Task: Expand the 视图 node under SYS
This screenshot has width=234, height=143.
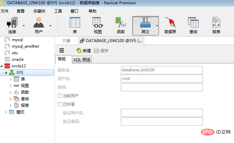Action: pyautogui.click(x=10, y=86)
